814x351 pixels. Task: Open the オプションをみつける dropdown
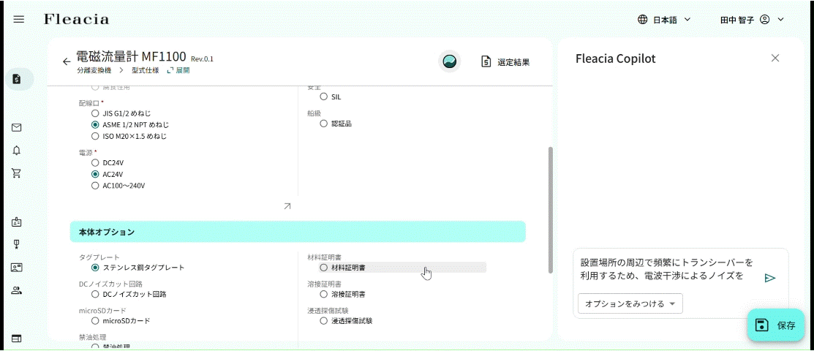(x=630, y=303)
